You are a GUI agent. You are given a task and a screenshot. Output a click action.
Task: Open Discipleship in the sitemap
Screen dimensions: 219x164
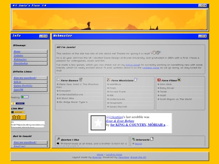21,63
